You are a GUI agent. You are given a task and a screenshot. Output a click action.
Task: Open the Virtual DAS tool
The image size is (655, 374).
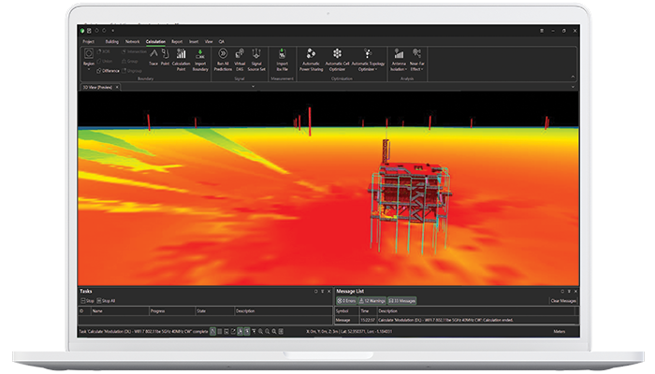point(240,60)
